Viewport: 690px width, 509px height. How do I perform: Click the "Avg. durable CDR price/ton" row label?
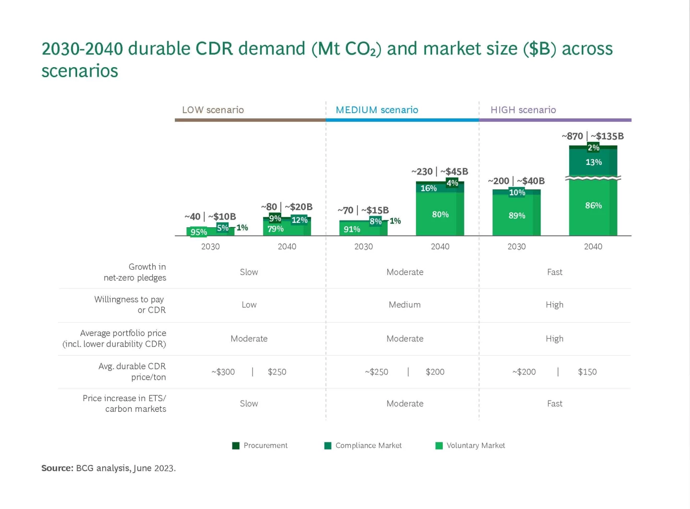point(132,371)
